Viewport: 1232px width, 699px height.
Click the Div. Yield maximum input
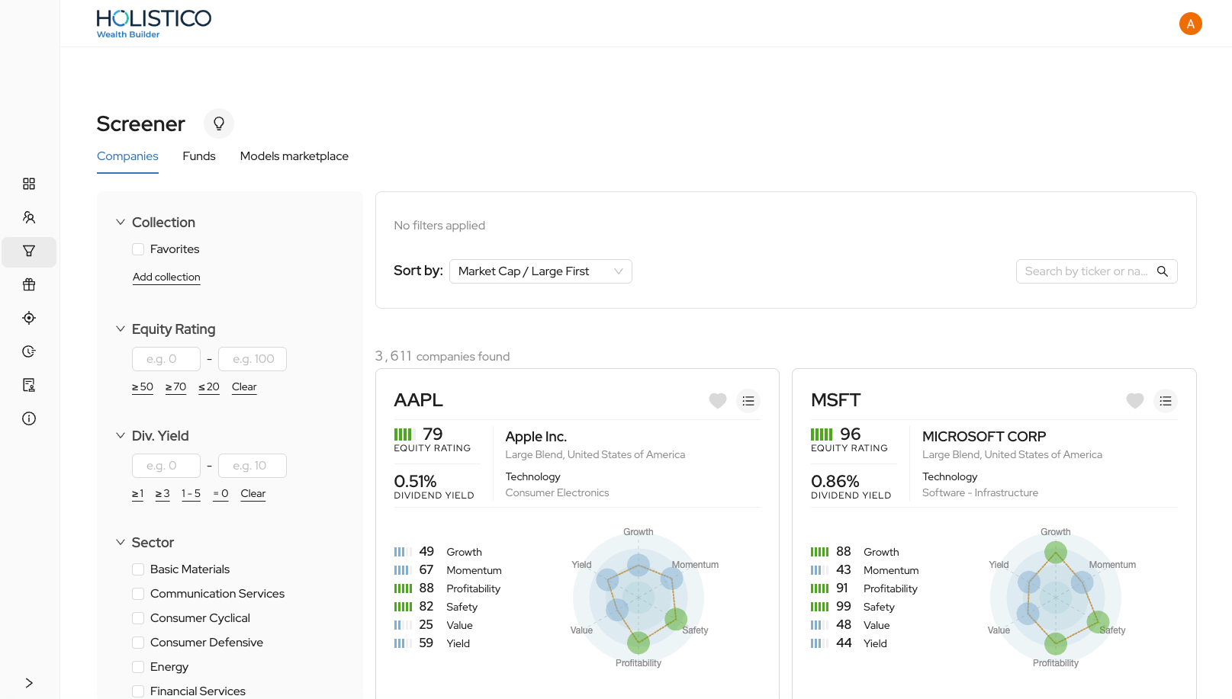253,466
